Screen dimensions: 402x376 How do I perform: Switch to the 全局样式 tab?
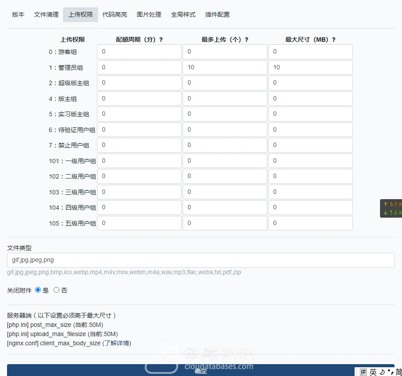183,14
